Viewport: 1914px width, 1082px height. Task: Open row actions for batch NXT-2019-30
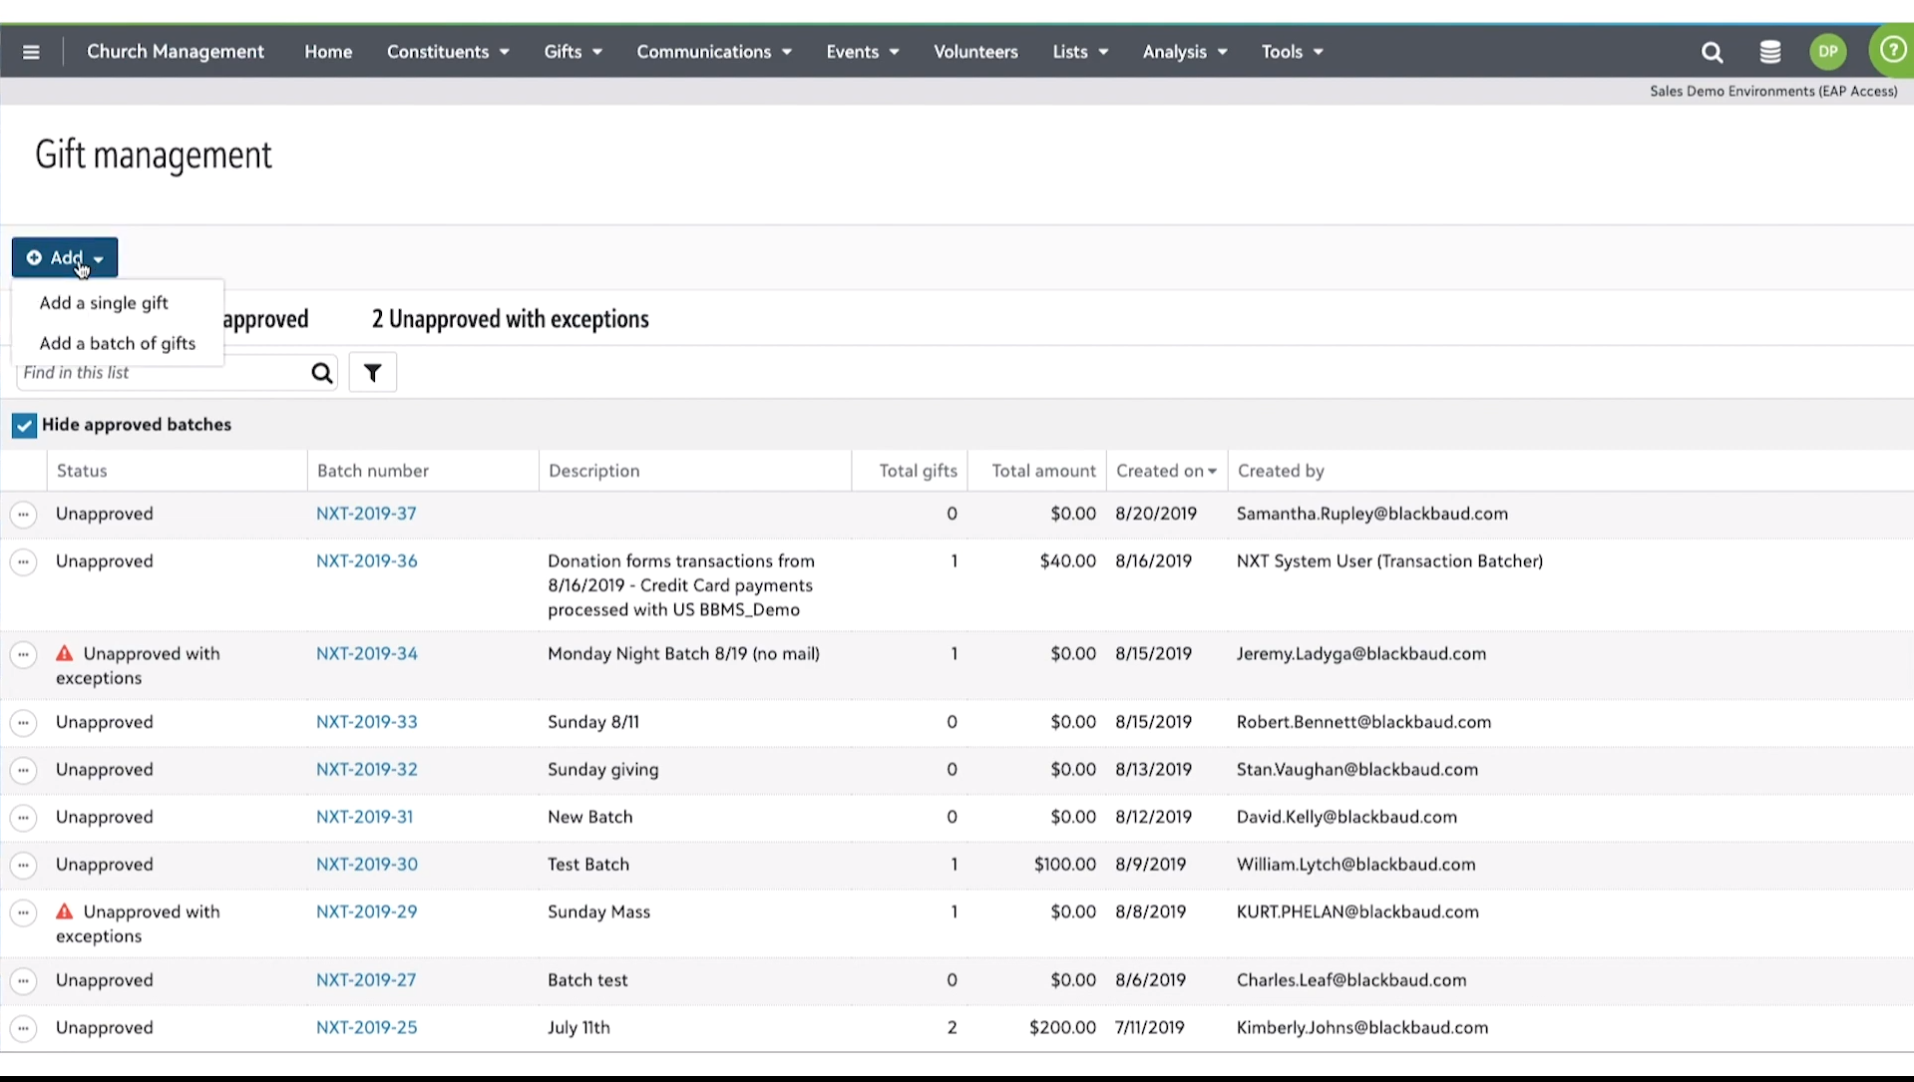tap(23, 866)
